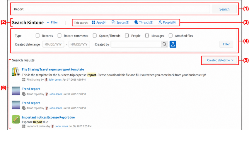Click the Apps grid icon in Title search
Screen dimensions: 249x146
[93, 22]
